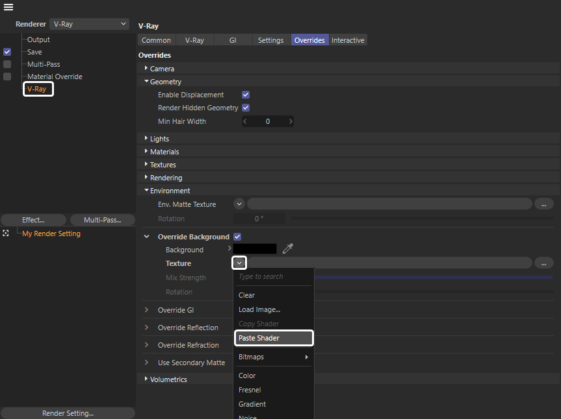The width and height of the screenshot is (561, 419).
Task: Select Output in the settings tree
Action: click(x=38, y=40)
